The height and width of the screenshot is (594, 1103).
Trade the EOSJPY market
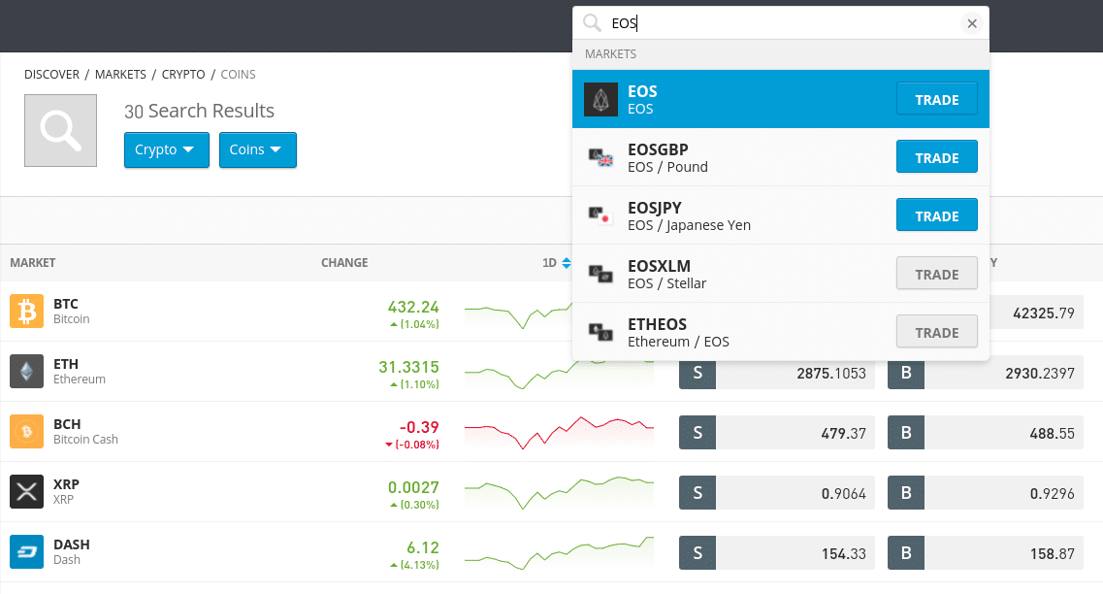click(x=936, y=215)
